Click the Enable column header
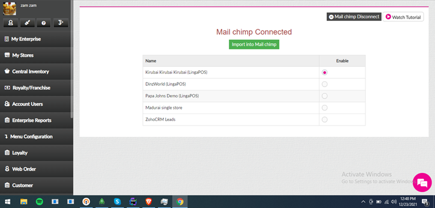Screen dimensions: 435x208 pyautogui.click(x=342, y=61)
